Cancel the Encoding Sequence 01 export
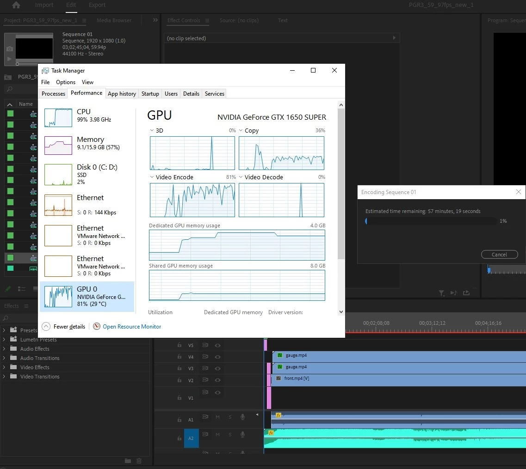 click(499, 255)
